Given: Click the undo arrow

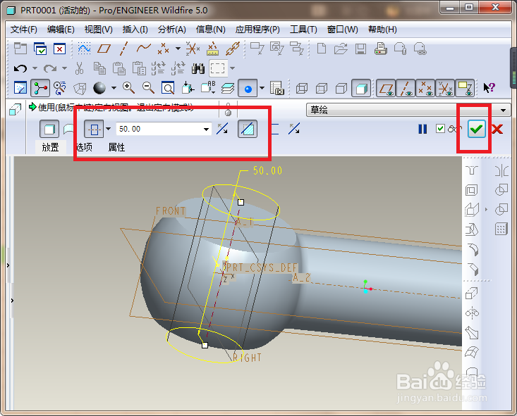Looking at the screenshot, I should pyautogui.click(x=20, y=68).
